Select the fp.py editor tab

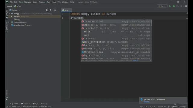pos(66,10)
